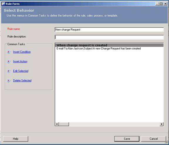Click the icon beside Insert Condition
The width and height of the screenshot is (169, 145).
(x=9, y=52)
